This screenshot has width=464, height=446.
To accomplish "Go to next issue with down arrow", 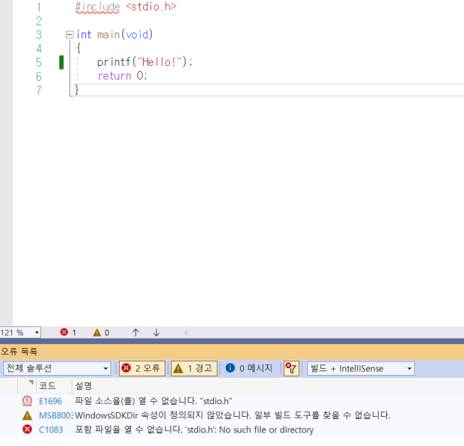I will pos(156,332).
